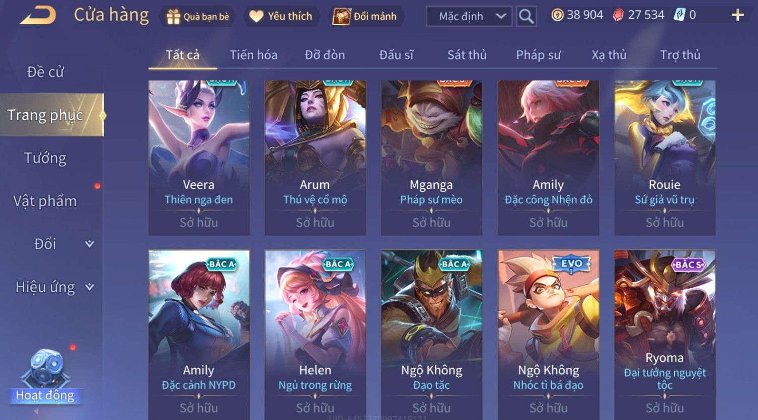Go to the Tướng sidebar section
The height and width of the screenshot is (420, 758).
coord(45,158)
